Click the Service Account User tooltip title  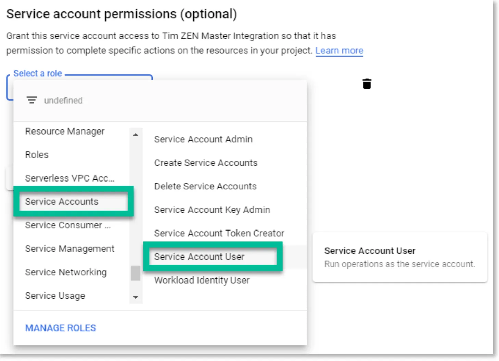point(370,251)
